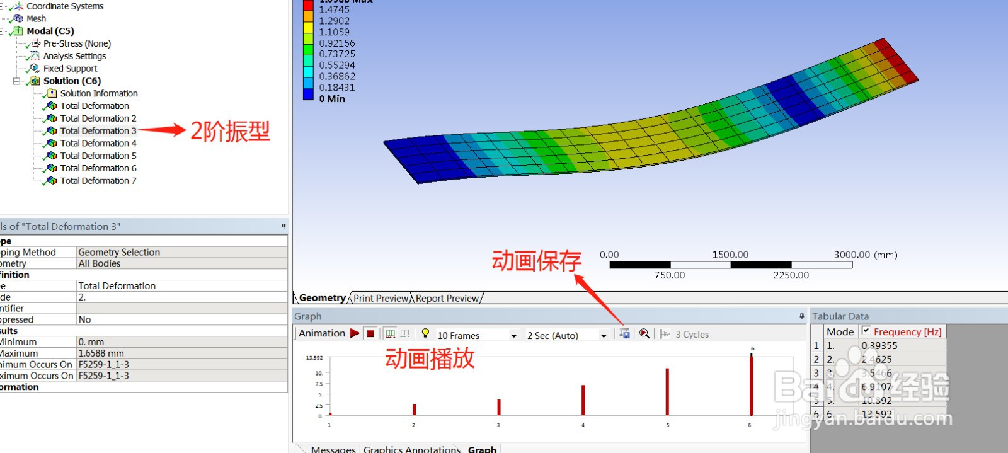Open the 10 Frames dropdown
The width and height of the screenshot is (1008, 453).
click(514, 336)
